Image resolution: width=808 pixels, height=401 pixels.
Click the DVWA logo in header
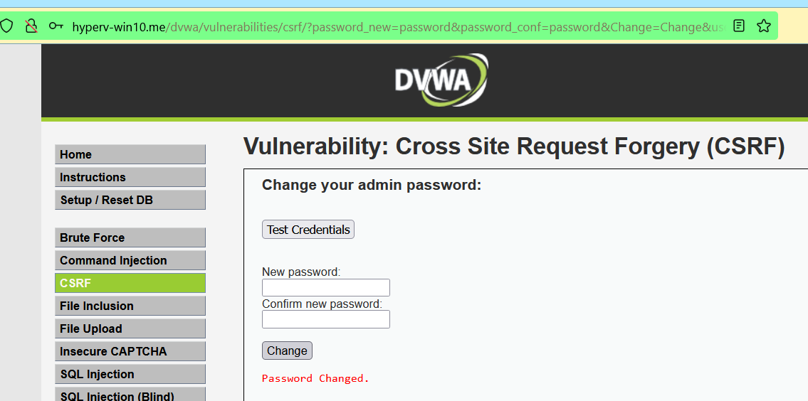coord(441,80)
